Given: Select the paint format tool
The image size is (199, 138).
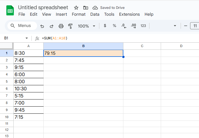Looking at the screenshot, I should 70,26.
